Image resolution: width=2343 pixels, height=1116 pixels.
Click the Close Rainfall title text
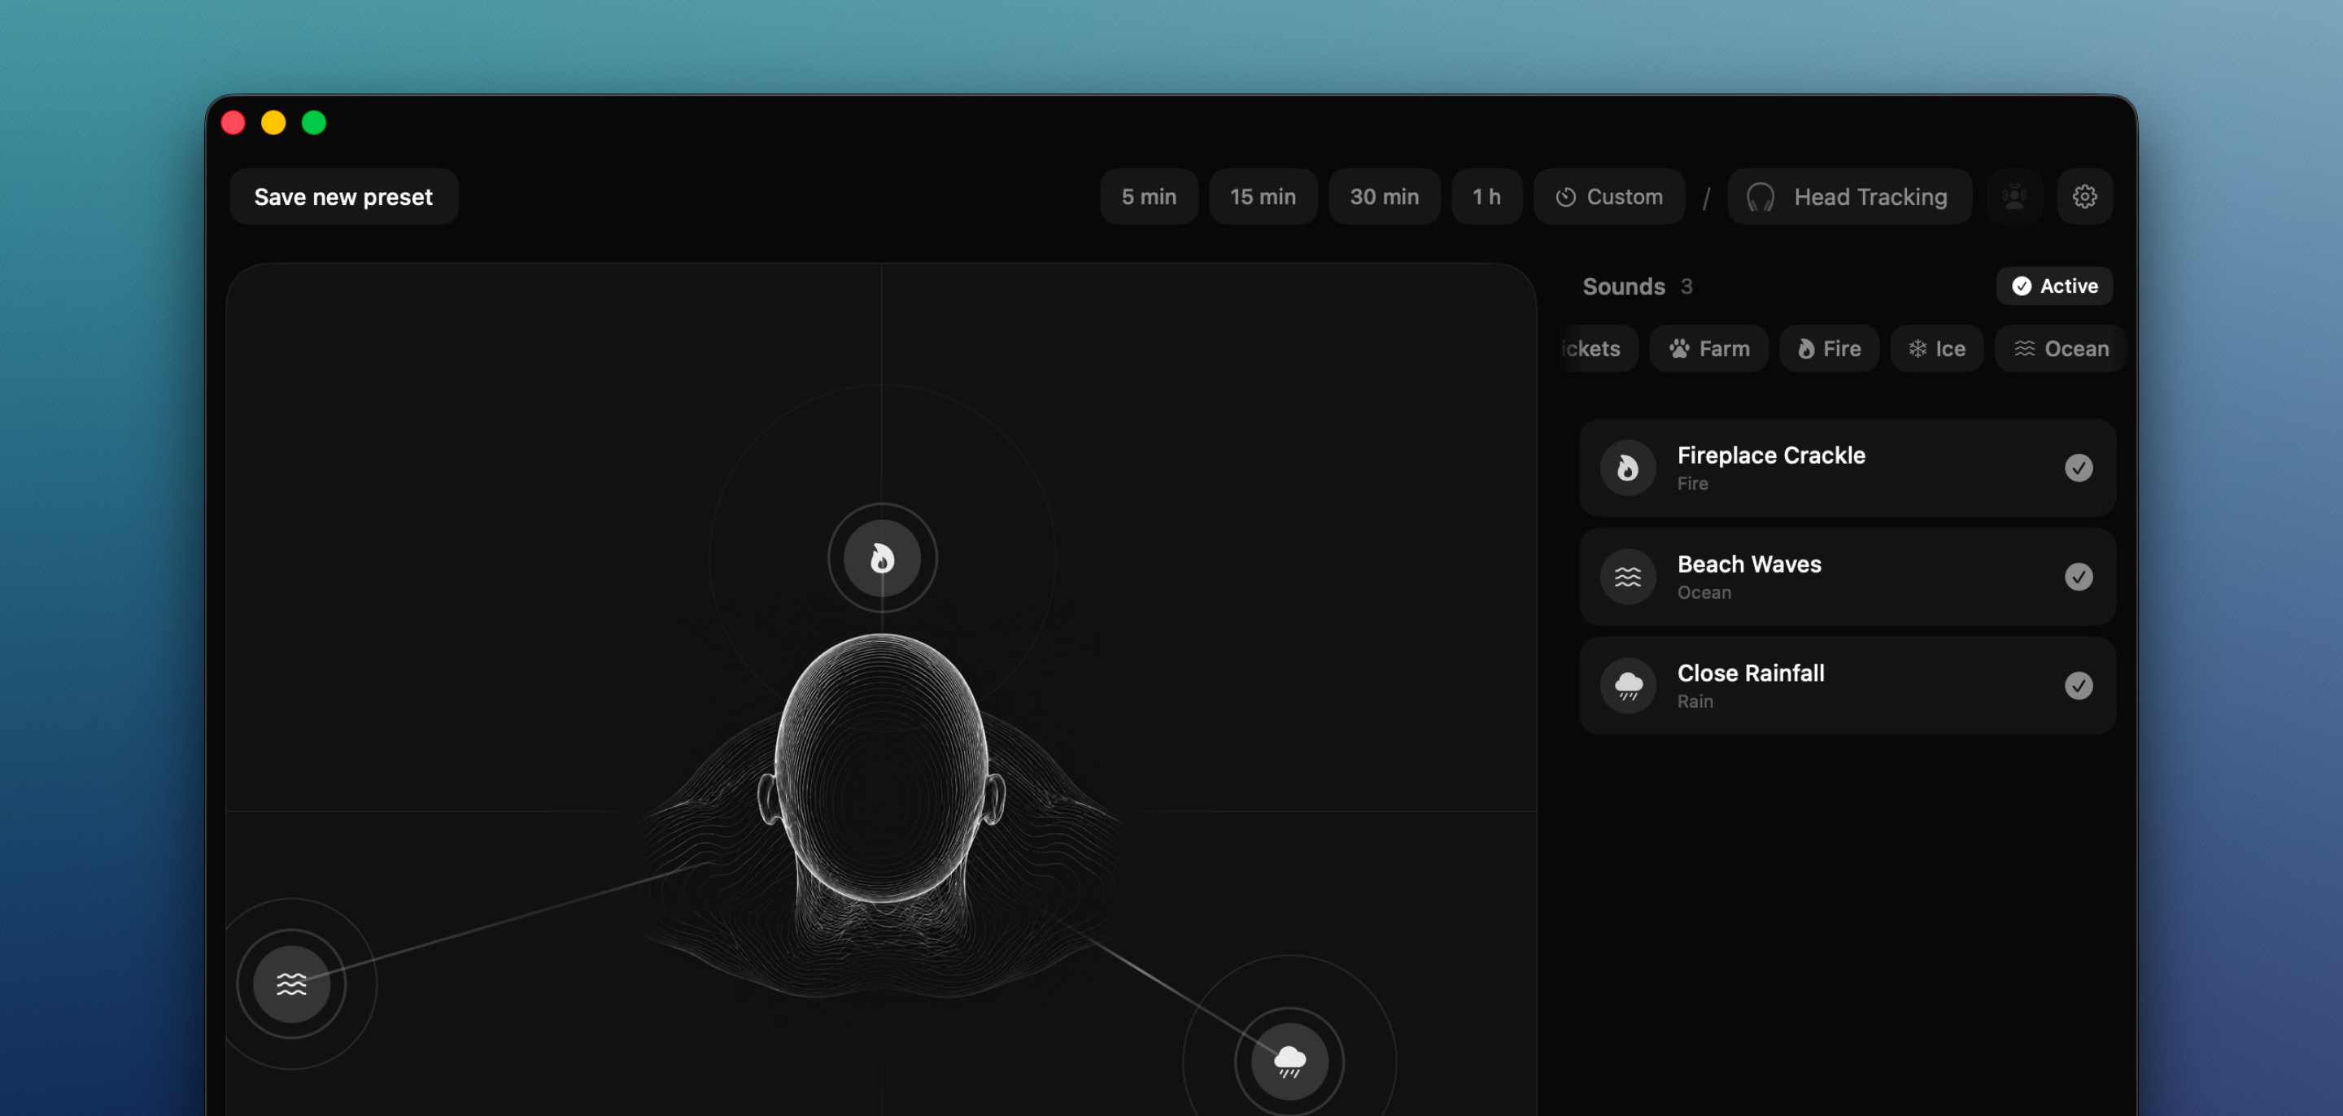click(1751, 673)
